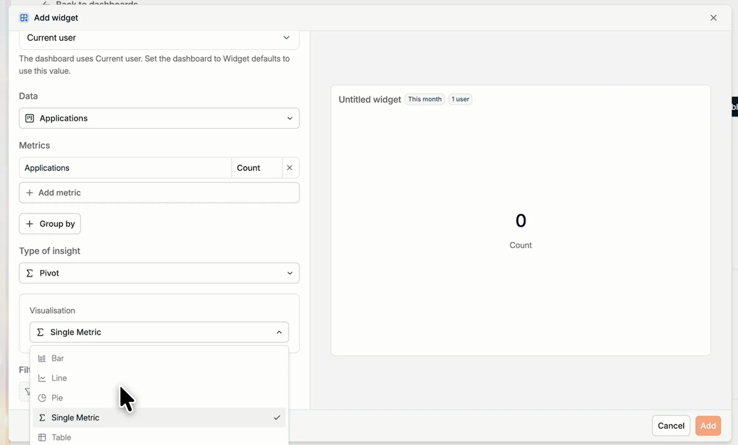Screen dimensions: 738x445
Task: Click the Table grid icon
Action: point(42,437)
